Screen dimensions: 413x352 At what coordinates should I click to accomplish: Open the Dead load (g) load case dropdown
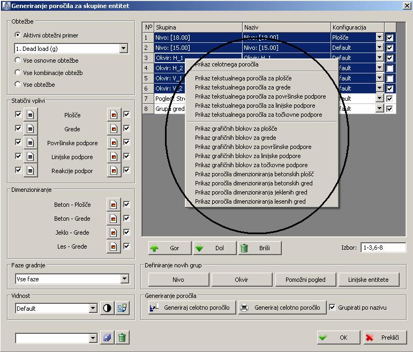pyautogui.click(x=124, y=48)
